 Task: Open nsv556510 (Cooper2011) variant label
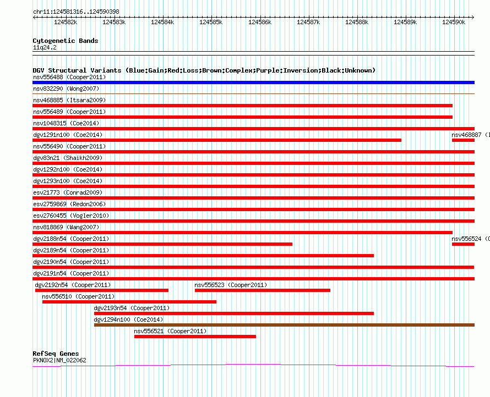point(78,296)
